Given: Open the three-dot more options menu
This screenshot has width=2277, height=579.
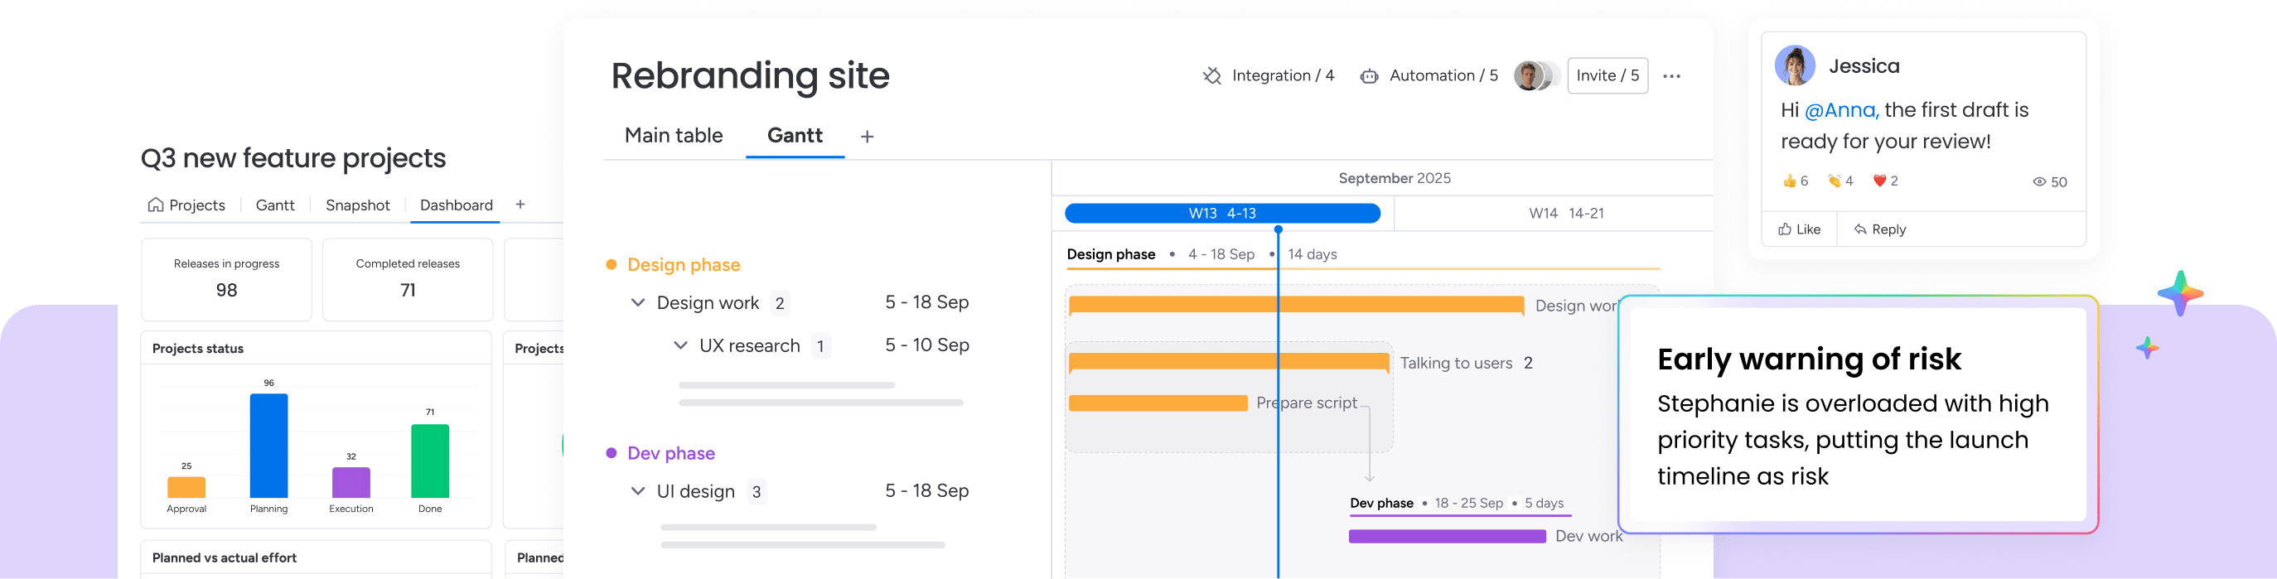Looking at the screenshot, I should pos(1670,76).
